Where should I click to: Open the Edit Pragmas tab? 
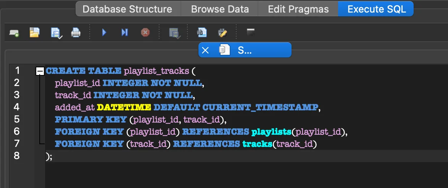(298, 9)
